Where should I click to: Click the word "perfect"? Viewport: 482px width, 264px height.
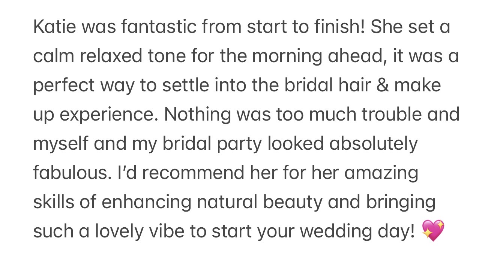64,86
